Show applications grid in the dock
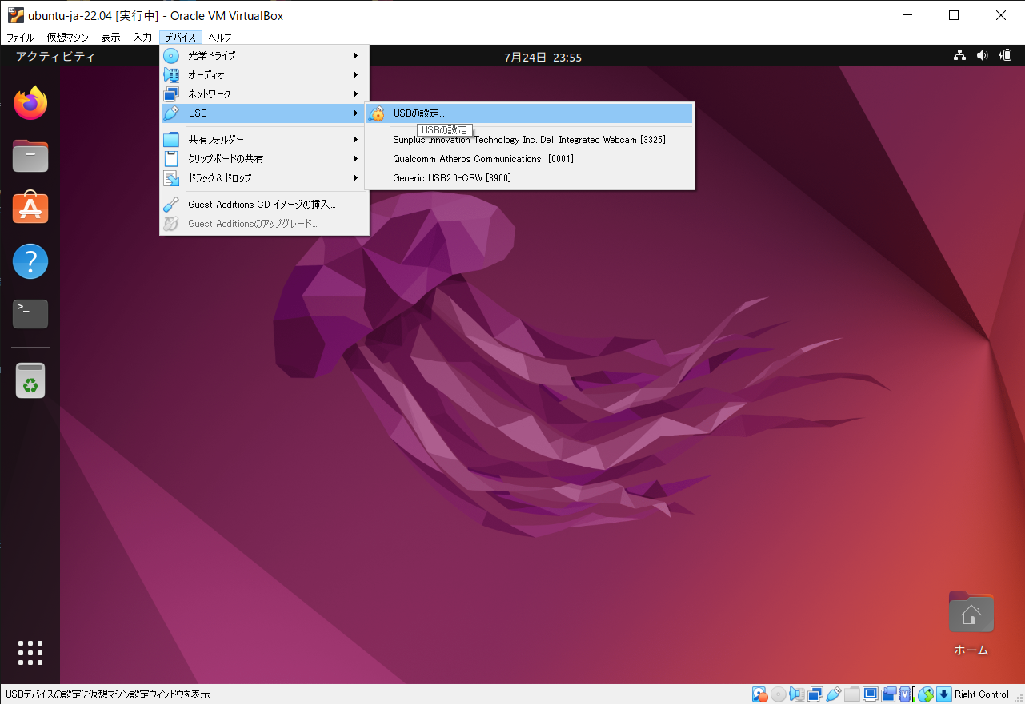This screenshot has width=1025, height=704. click(30, 653)
